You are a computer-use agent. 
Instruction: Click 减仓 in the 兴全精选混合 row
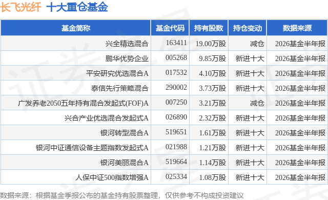coord(257,44)
